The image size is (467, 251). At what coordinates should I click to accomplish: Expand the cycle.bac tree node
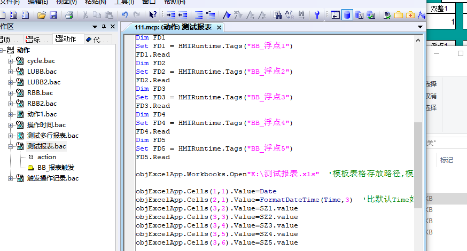coord(11,61)
